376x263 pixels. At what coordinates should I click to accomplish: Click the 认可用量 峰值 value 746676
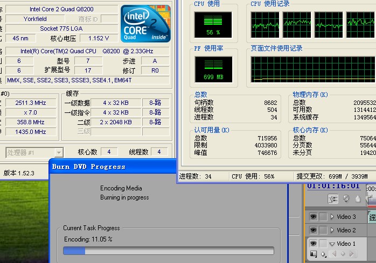pyautogui.click(x=267, y=153)
